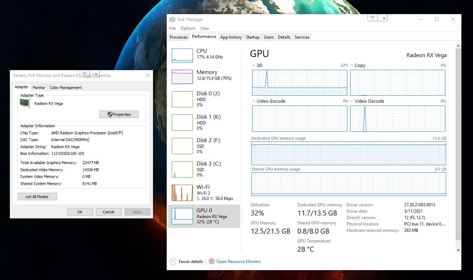Select the Color Management tab
The image size is (473, 280).
click(x=65, y=88)
